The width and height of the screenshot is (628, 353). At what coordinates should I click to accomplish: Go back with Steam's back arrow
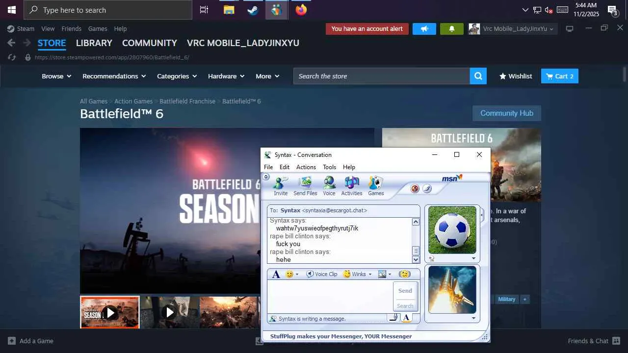click(x=11, y=43)
